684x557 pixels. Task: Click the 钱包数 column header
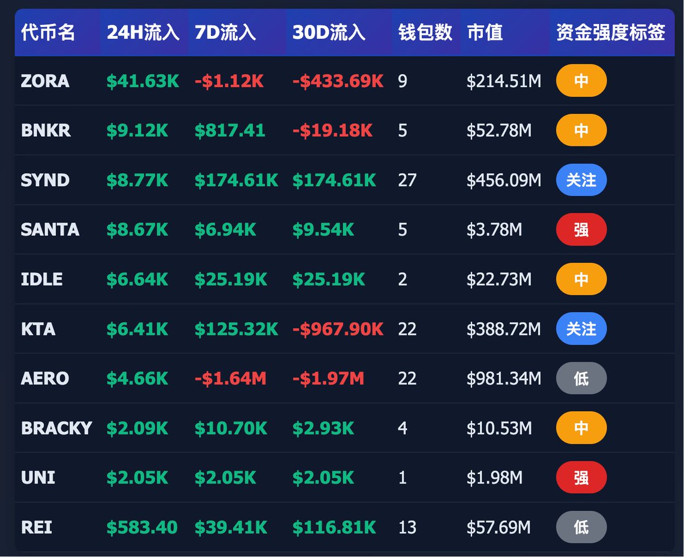(x=425, y=32)
